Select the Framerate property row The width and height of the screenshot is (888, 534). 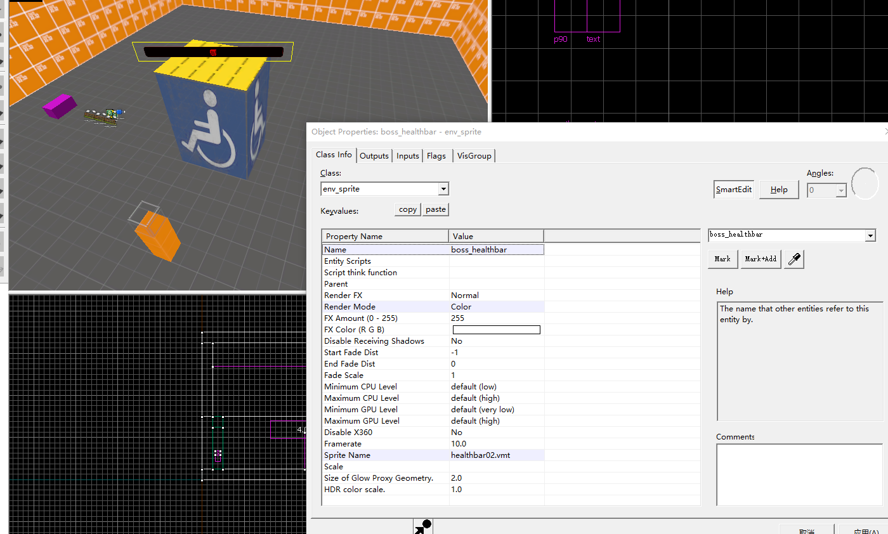pyautogui.click(x=433, y=444)
